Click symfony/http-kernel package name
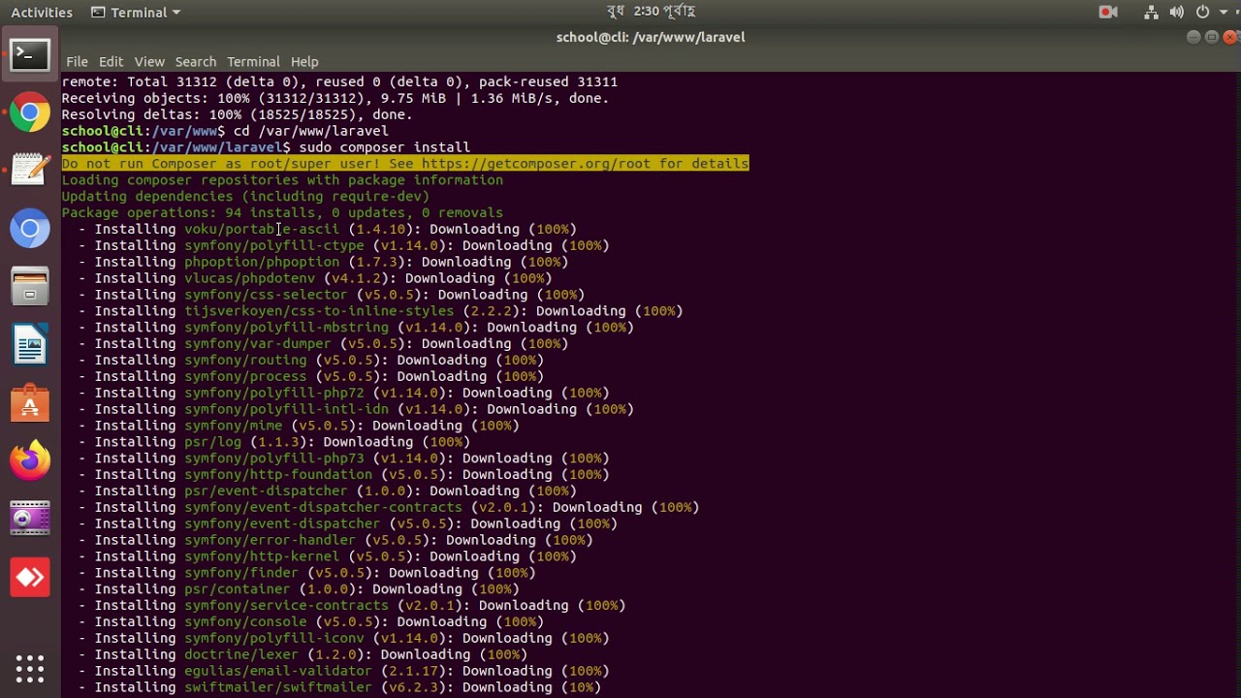 pos(262,556)
